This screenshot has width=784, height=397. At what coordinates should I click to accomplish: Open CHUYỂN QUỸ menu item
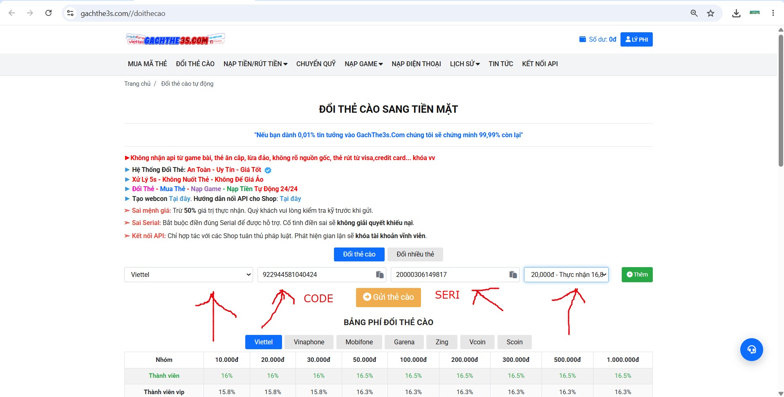(x=316, y=64)
